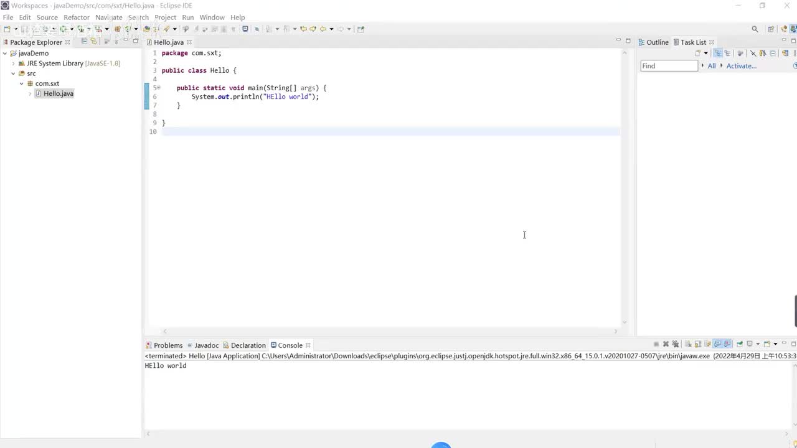The image size is (797, 448).
Task: Collapse the src folder node
Action: [x=13, y=73]
